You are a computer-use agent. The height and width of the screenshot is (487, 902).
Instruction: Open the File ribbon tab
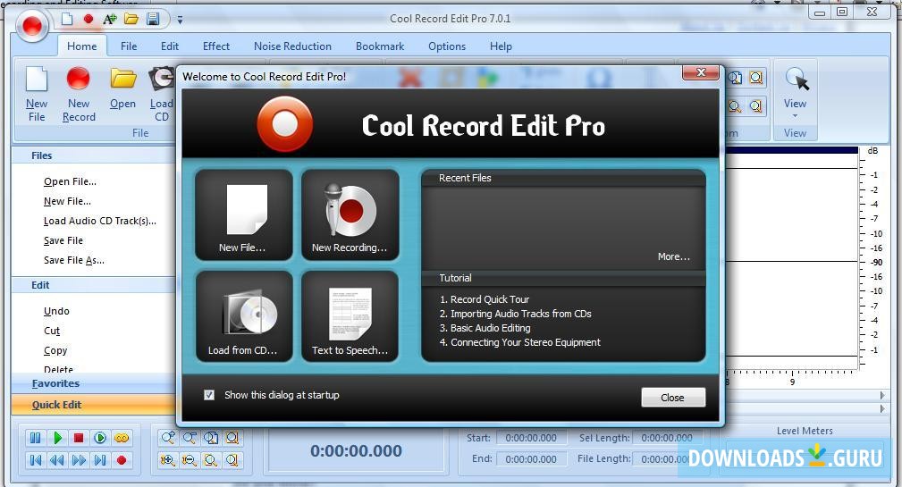(128, 46)
